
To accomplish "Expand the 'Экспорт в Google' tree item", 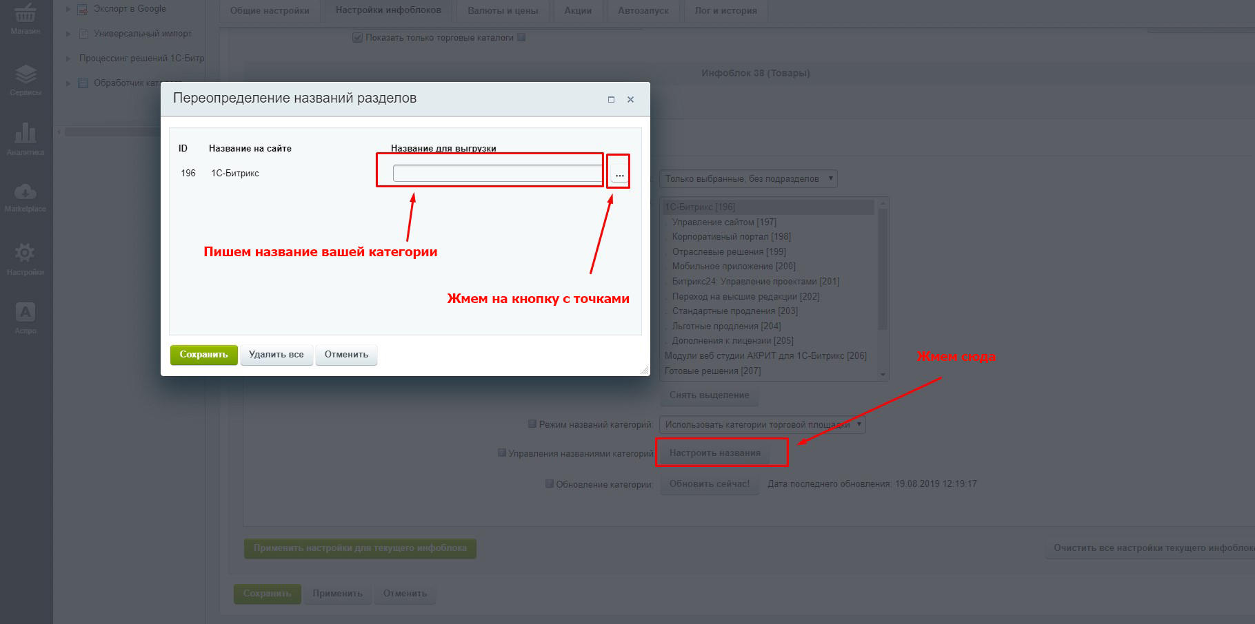I will [x=68, y=9].
